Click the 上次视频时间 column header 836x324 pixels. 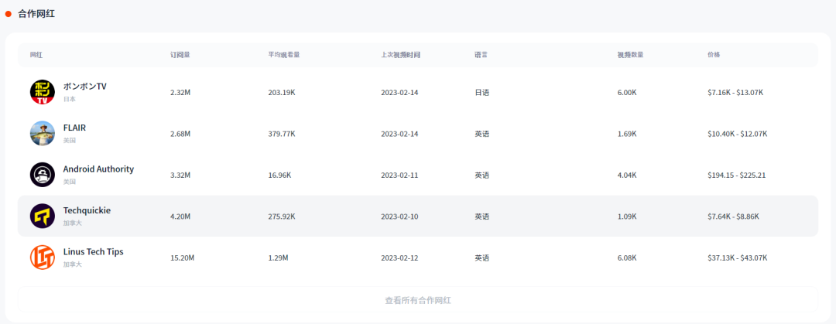400,55
